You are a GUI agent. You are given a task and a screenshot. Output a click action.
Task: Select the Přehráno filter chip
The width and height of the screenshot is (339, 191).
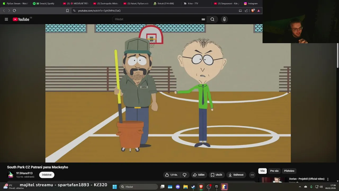[289, 171]
